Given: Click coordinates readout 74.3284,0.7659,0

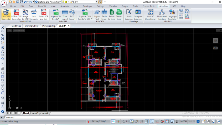Looking at the screenshot, I should [99, 122].
